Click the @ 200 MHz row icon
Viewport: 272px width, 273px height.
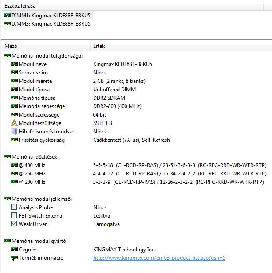coord(14,182)
